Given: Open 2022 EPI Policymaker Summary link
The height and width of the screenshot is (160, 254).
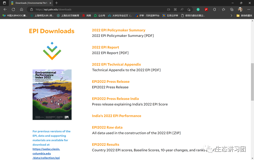Looking at the screenshot, I should 119,30.
